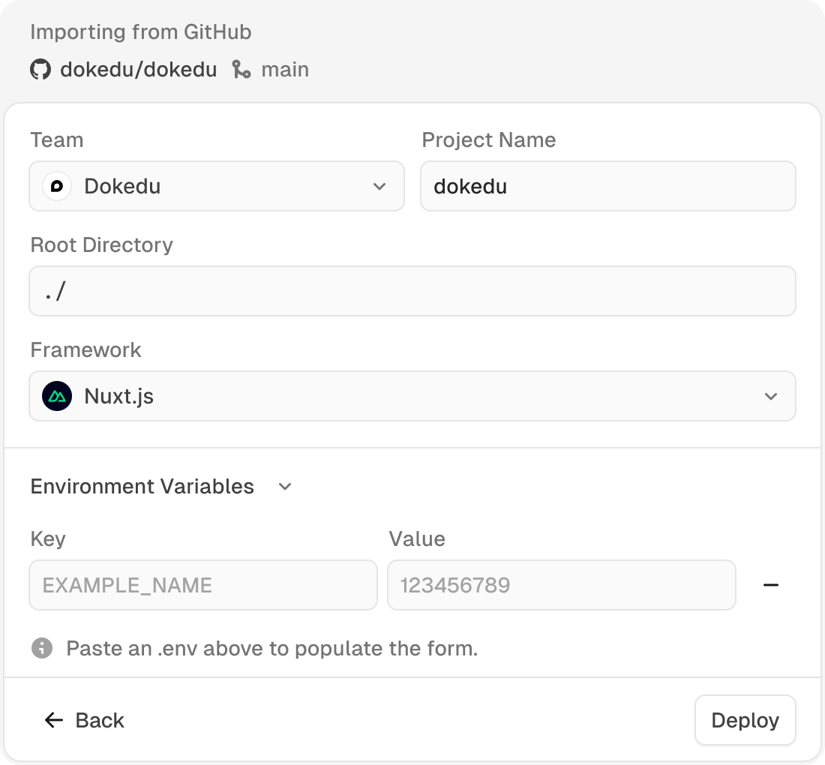Click the Nuxt.js framework logo

[x=55, y=396]
